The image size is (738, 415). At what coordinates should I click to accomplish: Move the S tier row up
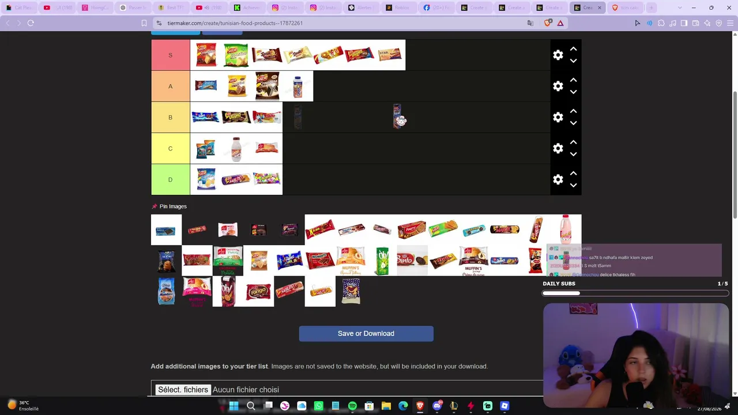[573, 49]
